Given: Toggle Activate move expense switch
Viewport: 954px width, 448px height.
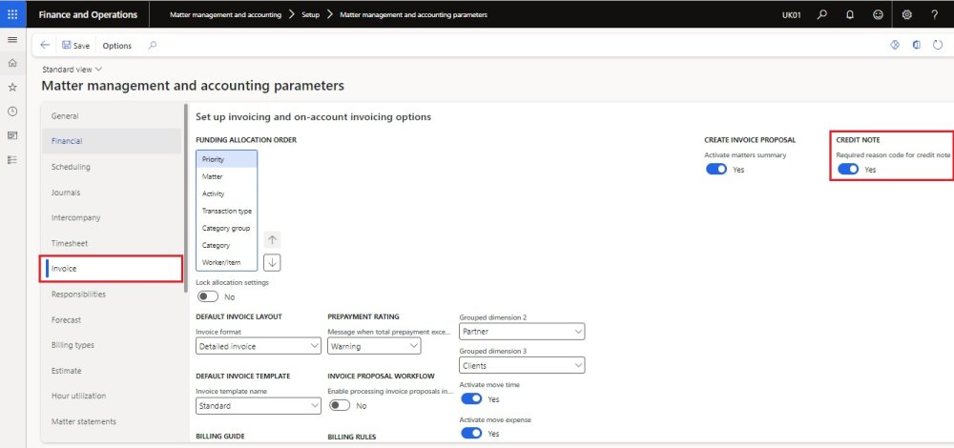Looking at the screenshot, I should click(471, 434).
